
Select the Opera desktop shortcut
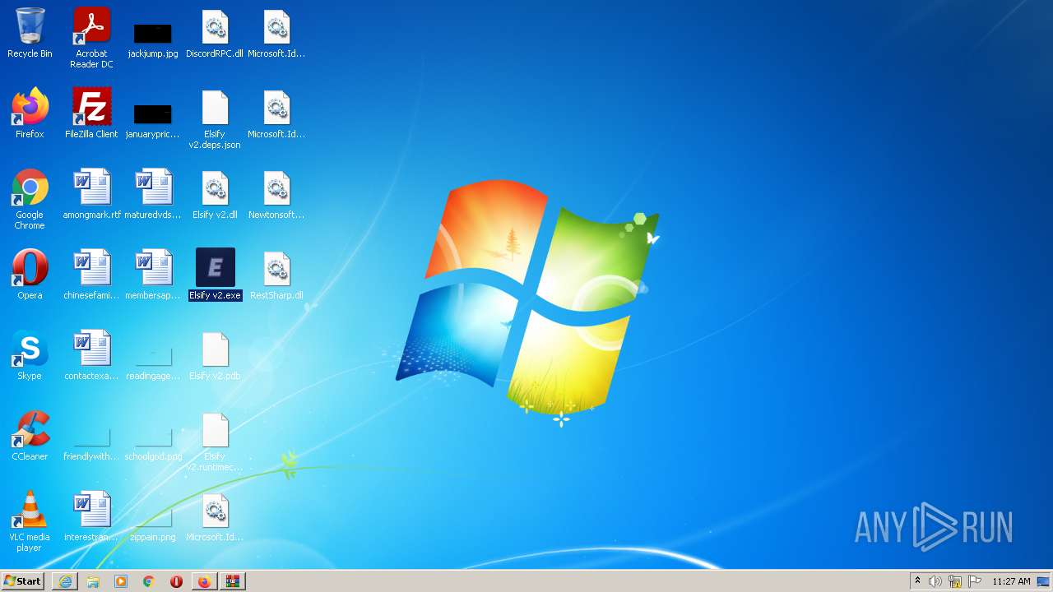(x=30, y=275)
